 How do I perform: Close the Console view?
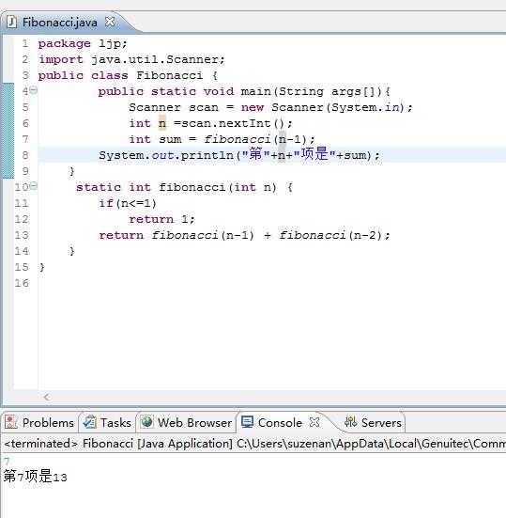(314, 422)
